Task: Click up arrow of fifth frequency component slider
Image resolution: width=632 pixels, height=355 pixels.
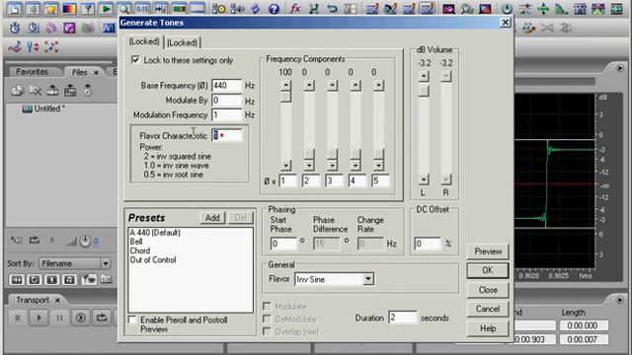Action: click(378, 86)
